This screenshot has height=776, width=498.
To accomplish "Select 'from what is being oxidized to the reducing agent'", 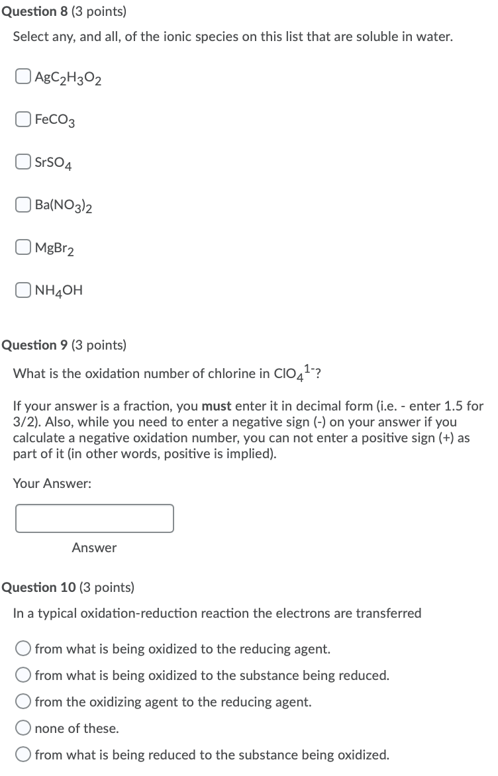I will point(23,648).
